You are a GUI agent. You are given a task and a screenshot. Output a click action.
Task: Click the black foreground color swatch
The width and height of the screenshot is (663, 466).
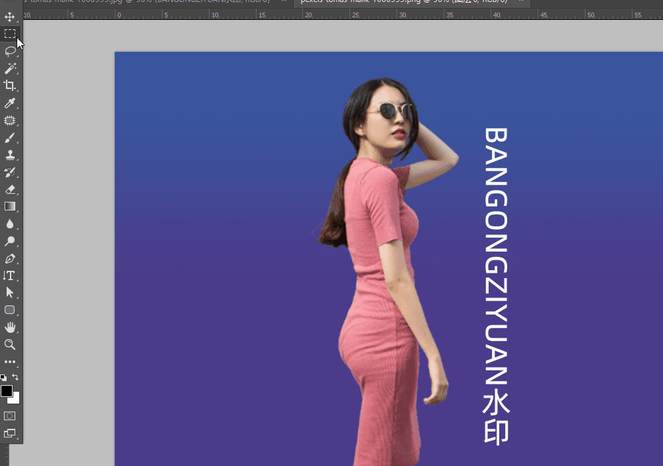click(x=7, y=390)
